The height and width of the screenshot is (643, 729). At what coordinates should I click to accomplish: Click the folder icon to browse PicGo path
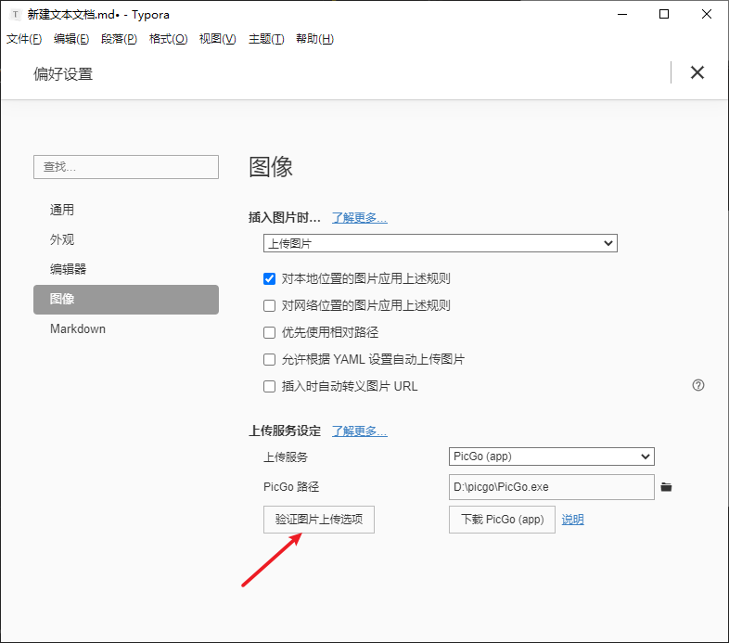coord(666,487)
